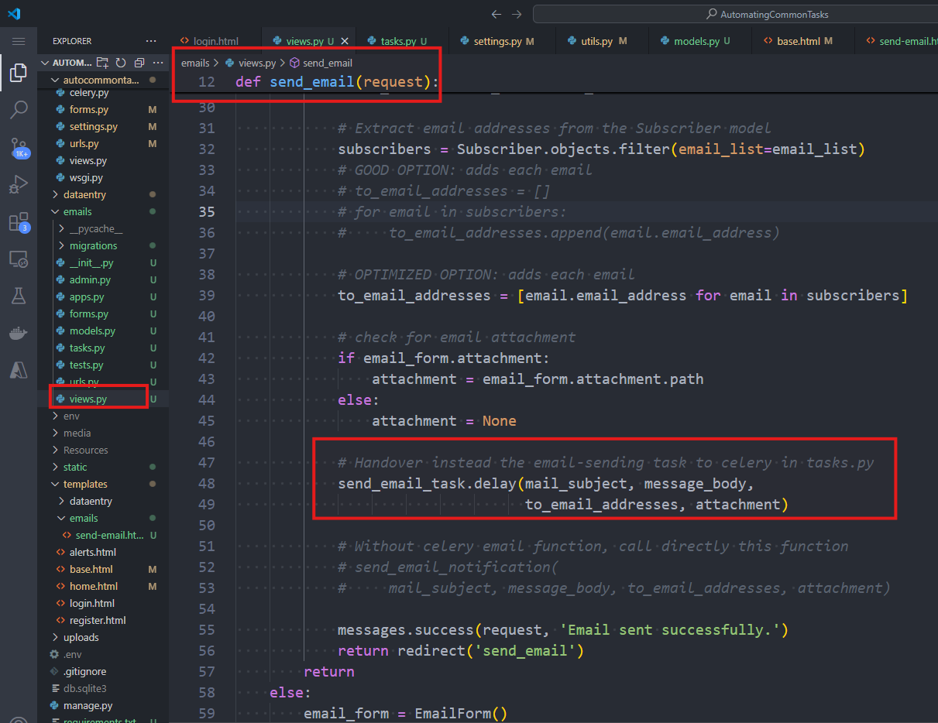This screenshot has height=723, width=938.
Task: Open the Azure view in activity bar
Action: (x=19, y=370)
